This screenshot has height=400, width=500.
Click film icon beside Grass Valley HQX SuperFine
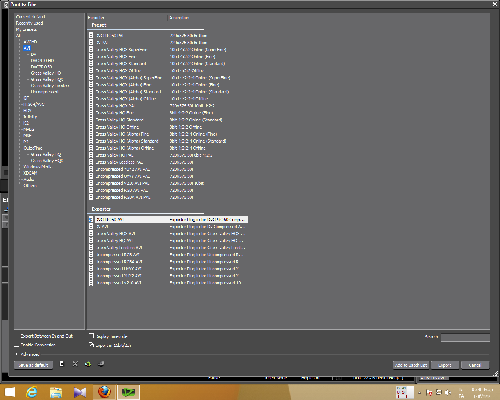pyautogui.click(x=91, y=50)
